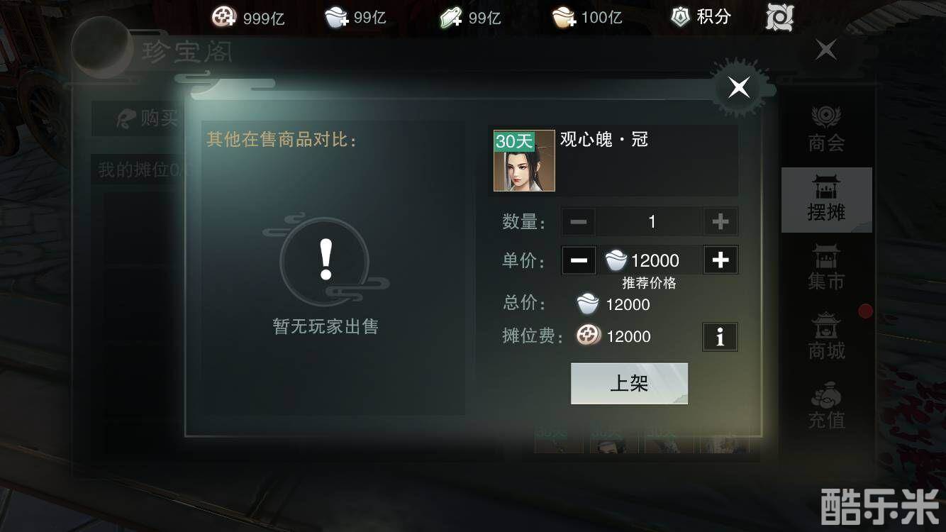
Task: Open the gear icon in top bar
Action: pos(780,17)
